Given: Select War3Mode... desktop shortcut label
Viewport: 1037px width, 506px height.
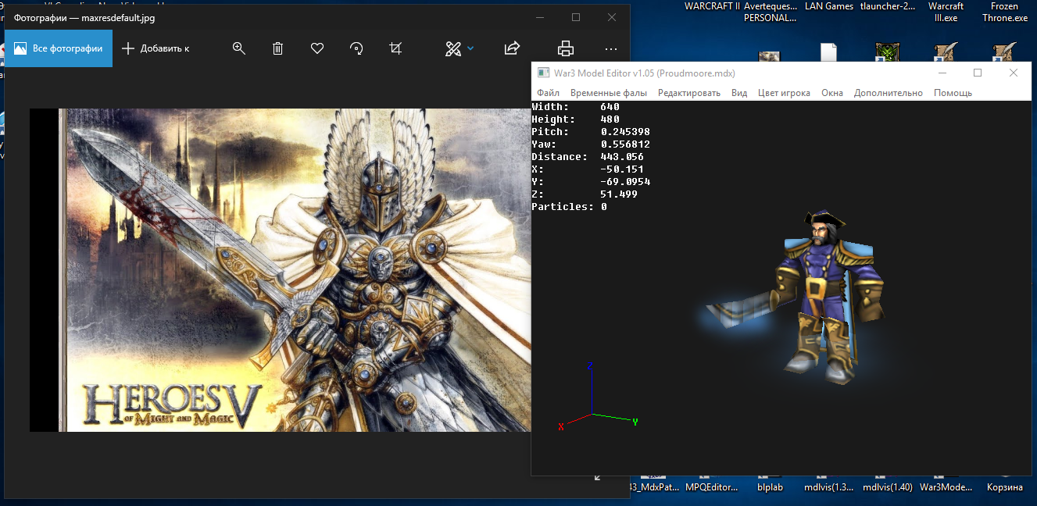Looking at the screenshot, I should click(946, 487).
